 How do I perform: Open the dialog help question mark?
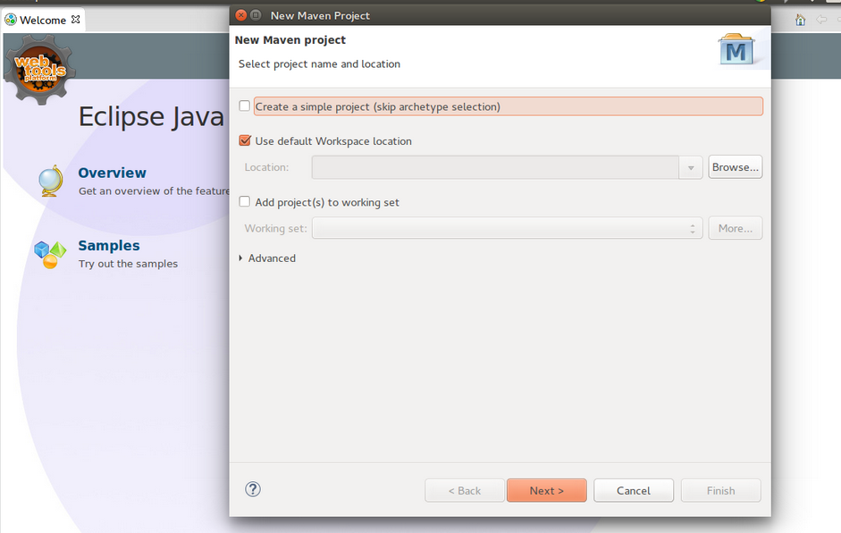pos(253,489)
